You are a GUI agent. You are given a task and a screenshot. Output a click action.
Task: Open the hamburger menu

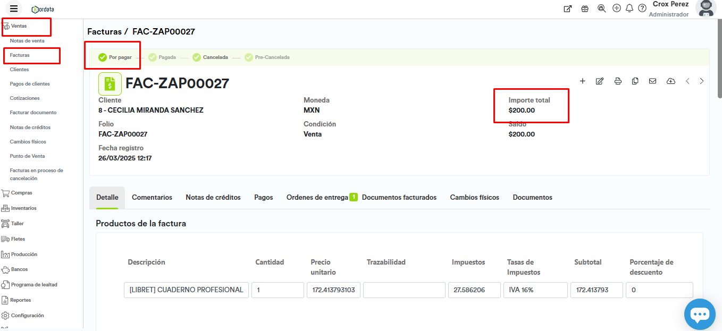tap(14, 9)
